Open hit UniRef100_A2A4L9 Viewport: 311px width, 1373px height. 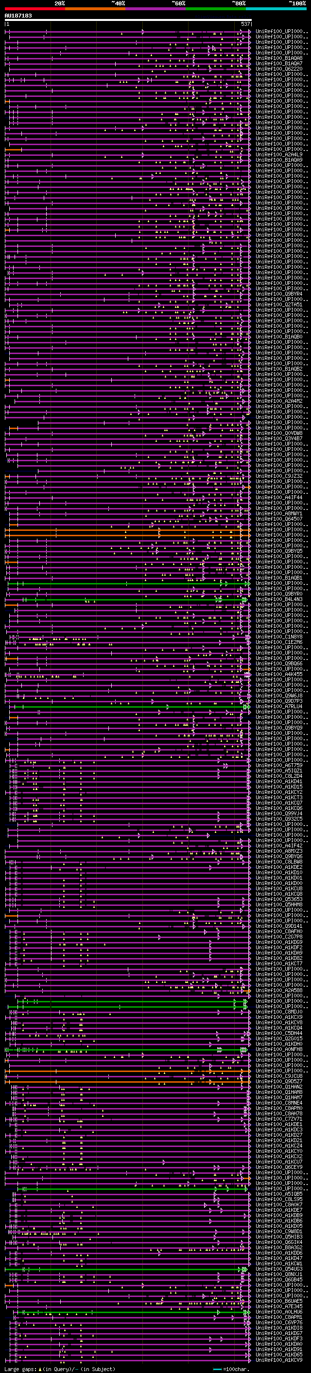[279, 155]
